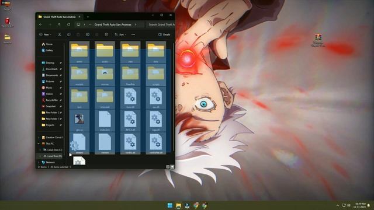Click the Grand Theft Auto San Andreas breadcrumb
Viewport: 374px width, 210px height.
tap(113, 24)
